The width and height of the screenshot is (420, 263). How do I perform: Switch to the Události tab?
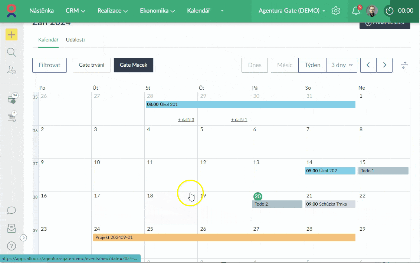[75, 40]
